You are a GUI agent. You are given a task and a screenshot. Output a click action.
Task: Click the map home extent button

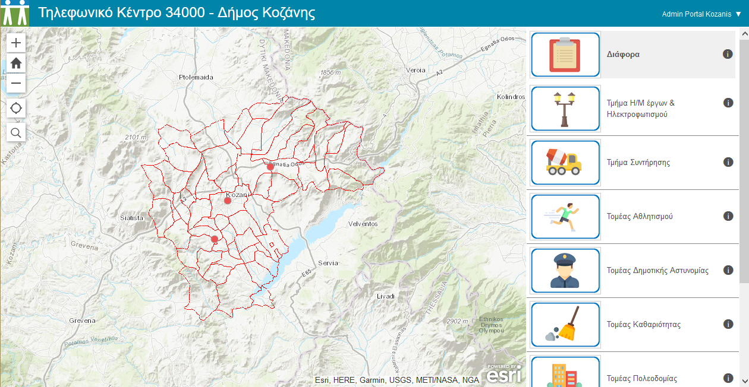[x=16, y=63]
